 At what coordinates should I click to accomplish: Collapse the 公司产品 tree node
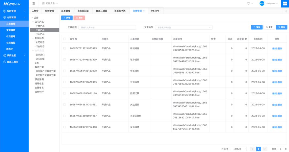point(33,22)
